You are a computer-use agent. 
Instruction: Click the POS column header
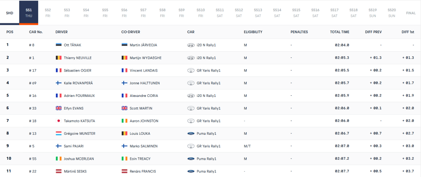pyautogui.click(x=10, y=32)
